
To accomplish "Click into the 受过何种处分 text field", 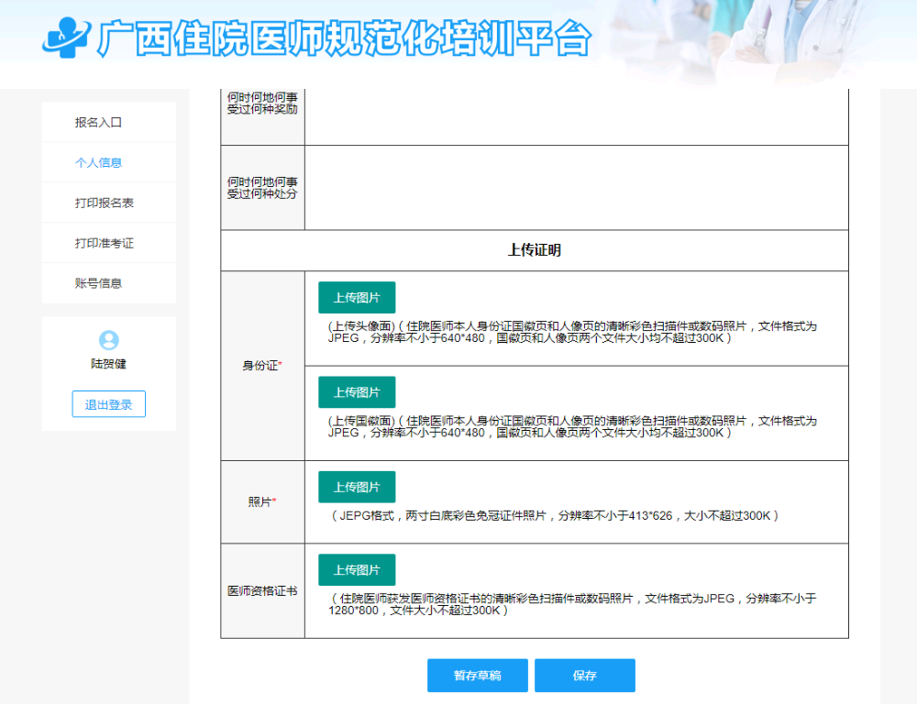I will pos(576,187).
